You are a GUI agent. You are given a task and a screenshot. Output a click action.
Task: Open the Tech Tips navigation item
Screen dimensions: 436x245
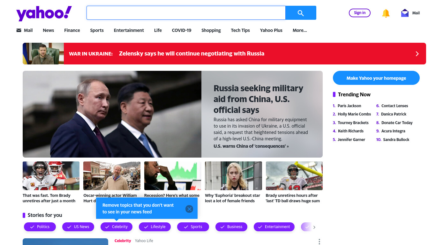[x=240, y=30]
